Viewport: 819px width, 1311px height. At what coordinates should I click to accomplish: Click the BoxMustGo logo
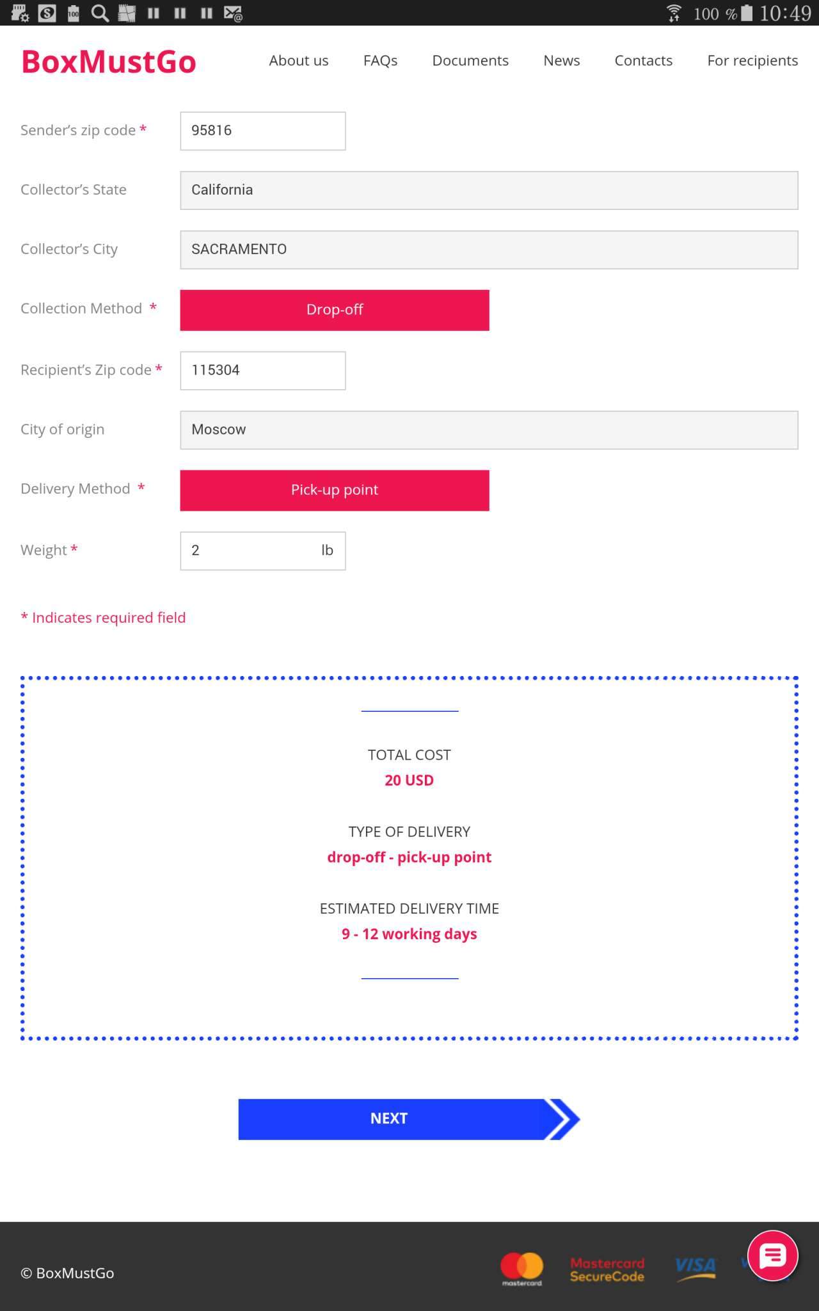click(109, 62)
